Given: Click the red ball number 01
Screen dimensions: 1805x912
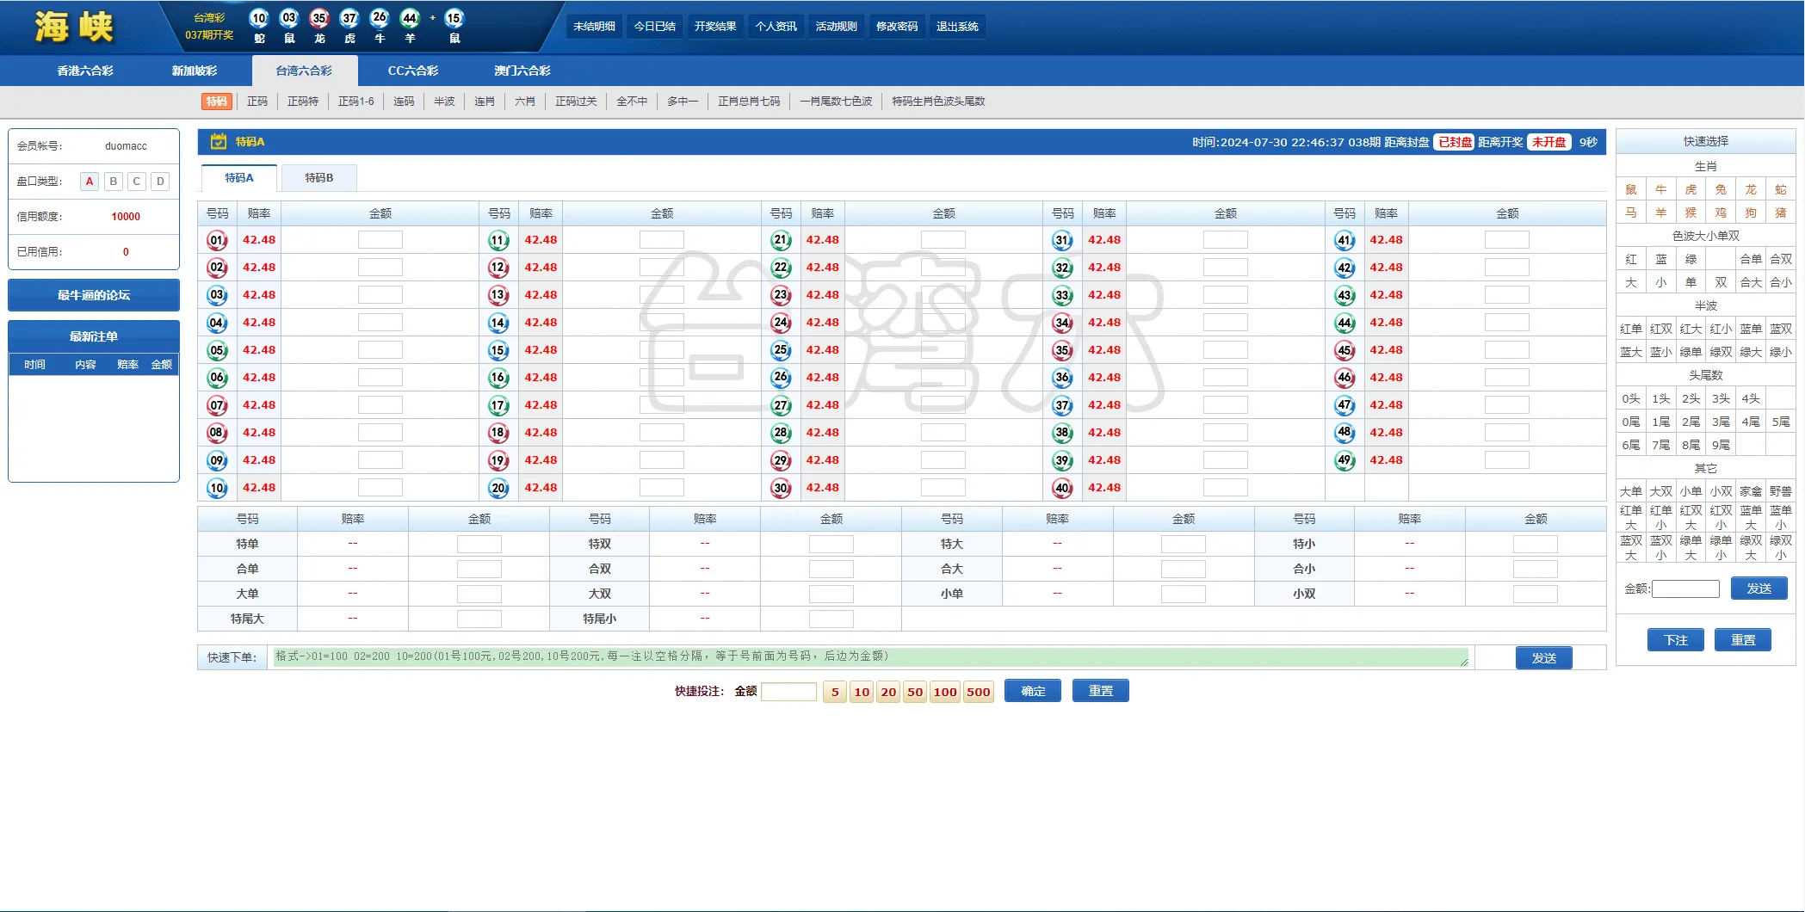Looking at the screenshot, I should [217, 240].
